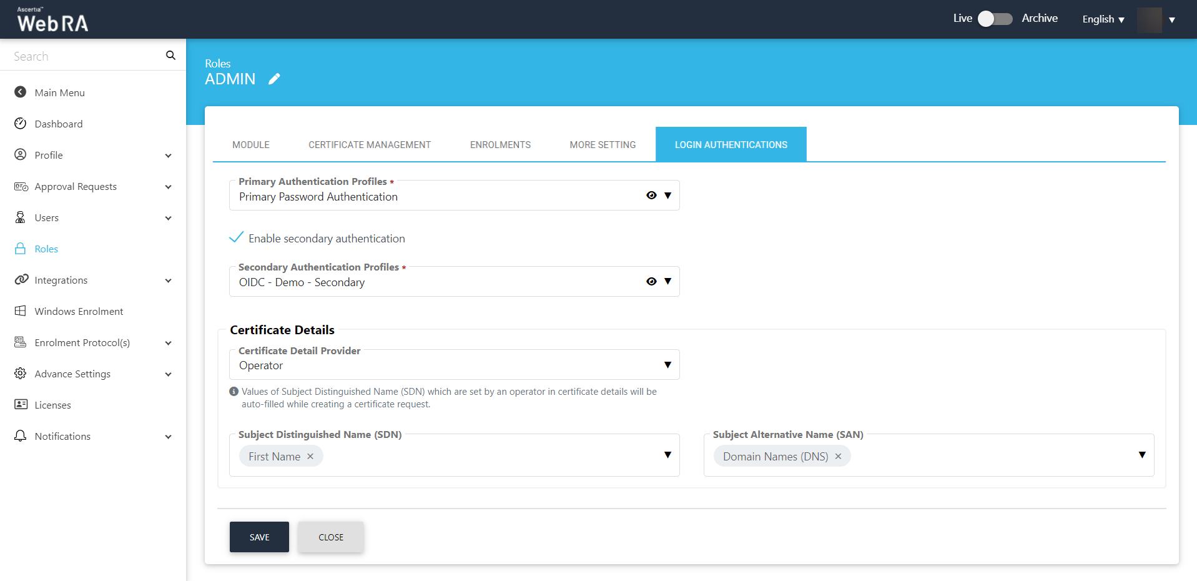Remove the Domain Names (DNS) tag

(838, 457)
